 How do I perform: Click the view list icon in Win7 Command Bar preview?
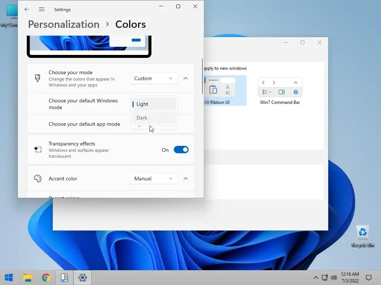(x=266, y=92)
